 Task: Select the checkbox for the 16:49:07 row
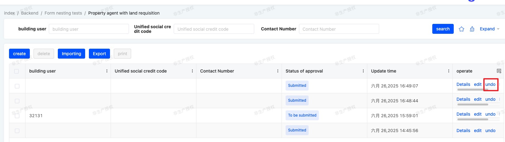pyautogui.click(x=17, y=86)
